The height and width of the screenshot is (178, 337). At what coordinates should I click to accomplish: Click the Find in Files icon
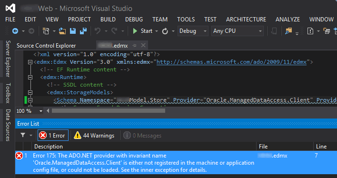point(288,31)
